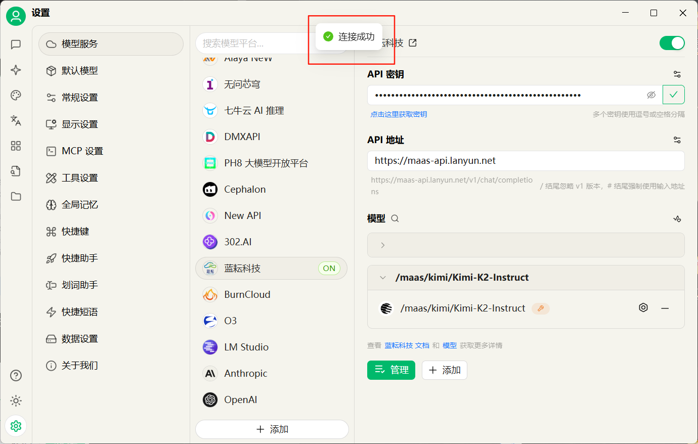Select New API provider

(272, 216)
